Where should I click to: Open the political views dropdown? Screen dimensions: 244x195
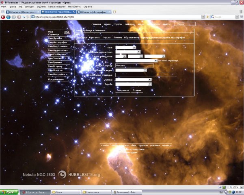click(131, 70)
